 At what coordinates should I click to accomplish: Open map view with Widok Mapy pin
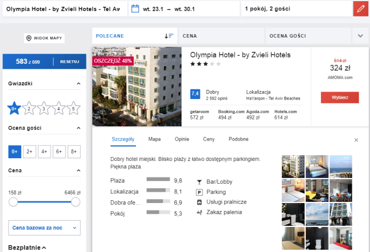pos(44,39)
